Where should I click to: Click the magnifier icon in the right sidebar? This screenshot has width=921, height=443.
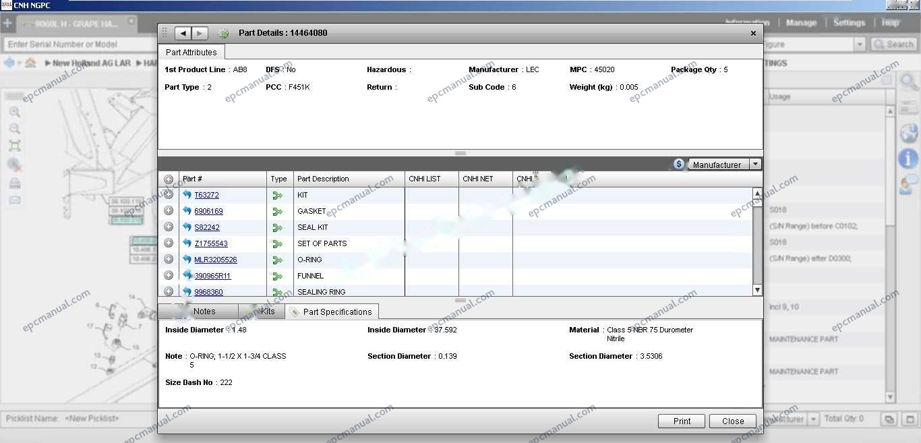tap(909, 83)
